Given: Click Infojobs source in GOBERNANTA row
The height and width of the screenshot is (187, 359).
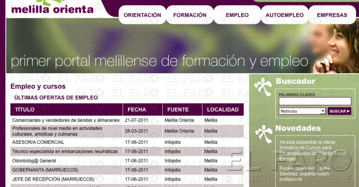Looking at the screenshot, I should 172,170.
